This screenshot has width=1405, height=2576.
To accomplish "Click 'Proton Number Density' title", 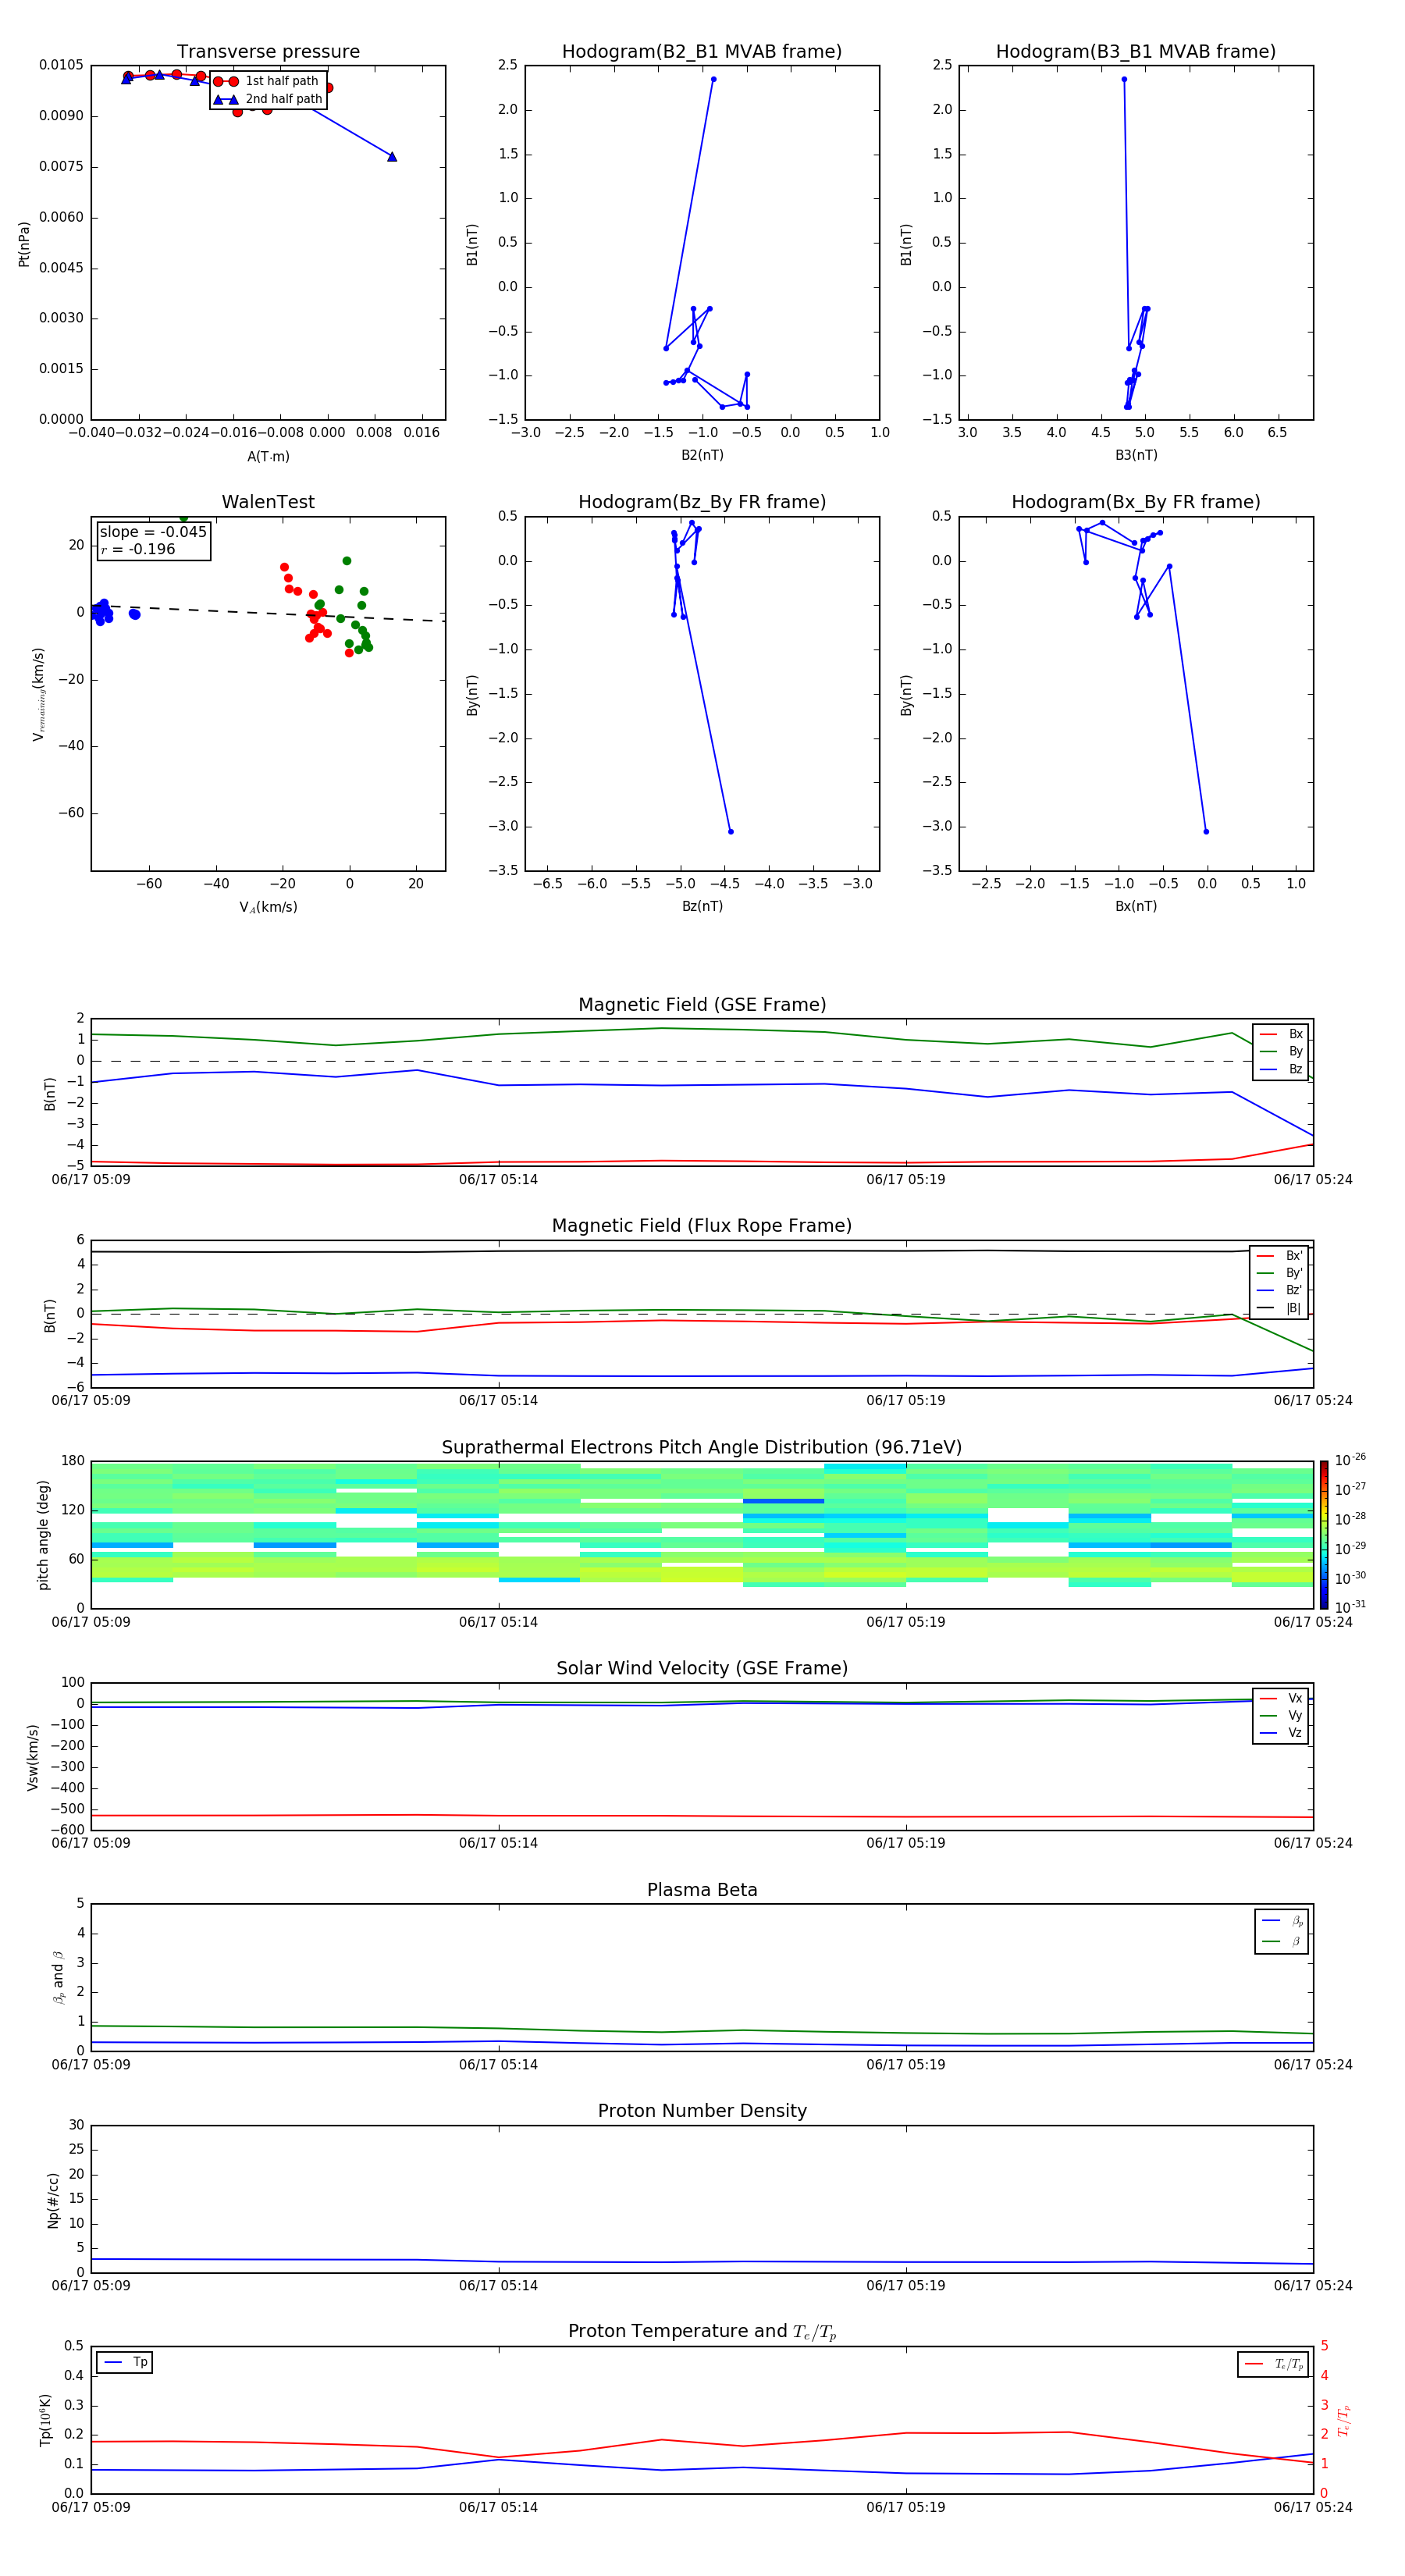I will [x=702, y=2111].
